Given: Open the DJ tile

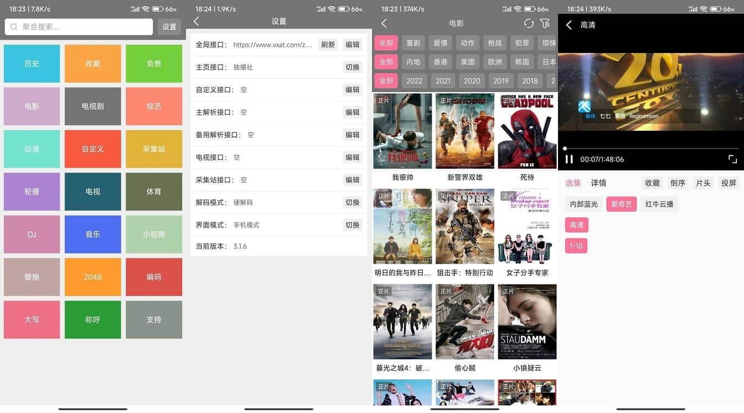Looking at the screenshot, I should pos(32,234).
